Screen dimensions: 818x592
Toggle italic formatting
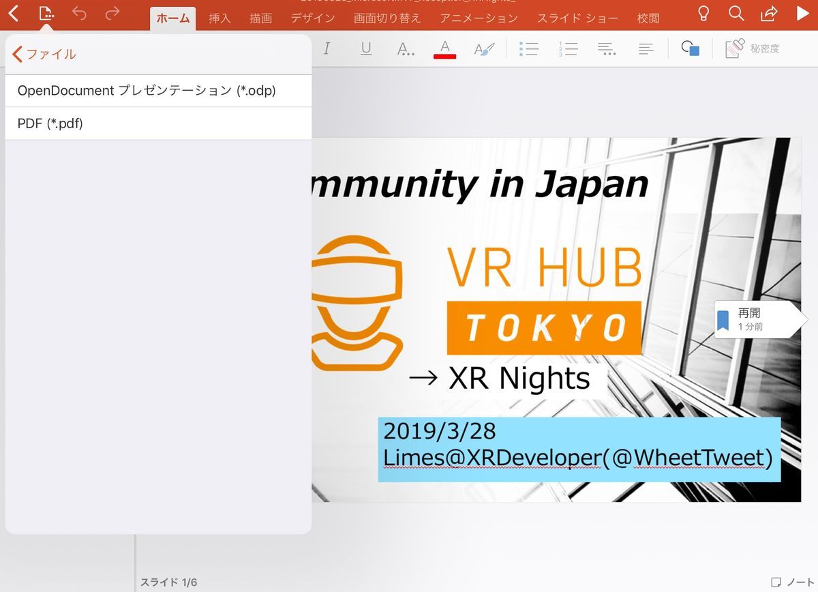[327, 48]
